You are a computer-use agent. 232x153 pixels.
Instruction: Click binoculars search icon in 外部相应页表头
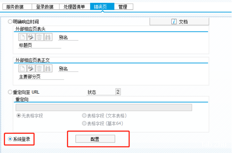(x=48, y=37)
